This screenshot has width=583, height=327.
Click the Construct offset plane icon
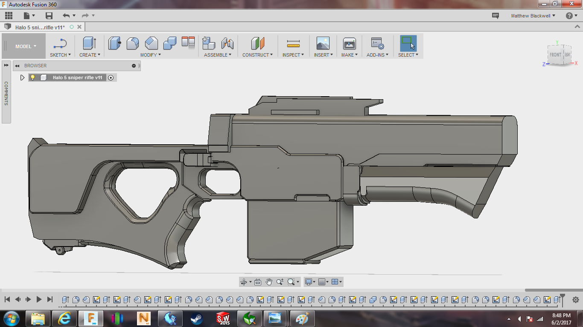tap(258, 43)
